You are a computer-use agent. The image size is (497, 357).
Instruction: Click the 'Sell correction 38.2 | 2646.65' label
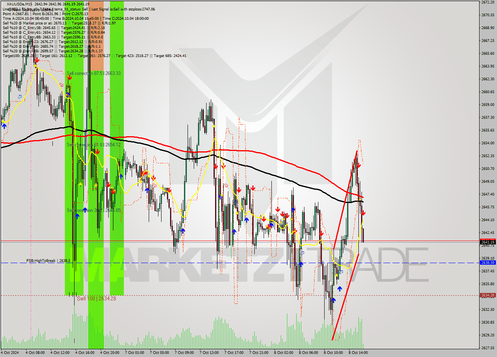coord(94,210)
